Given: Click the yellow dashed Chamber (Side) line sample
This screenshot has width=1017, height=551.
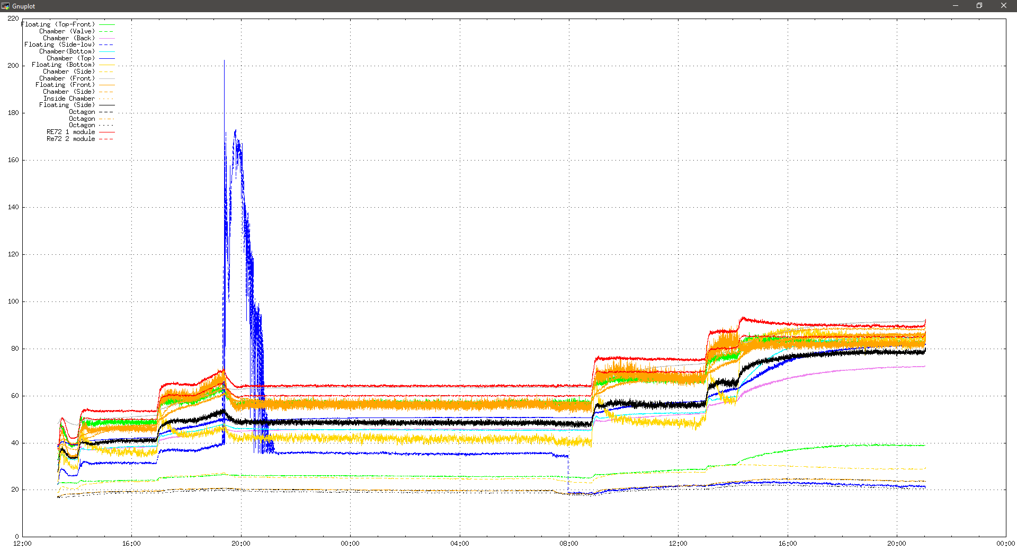Looking at the screenshot, I should point(107,72).
